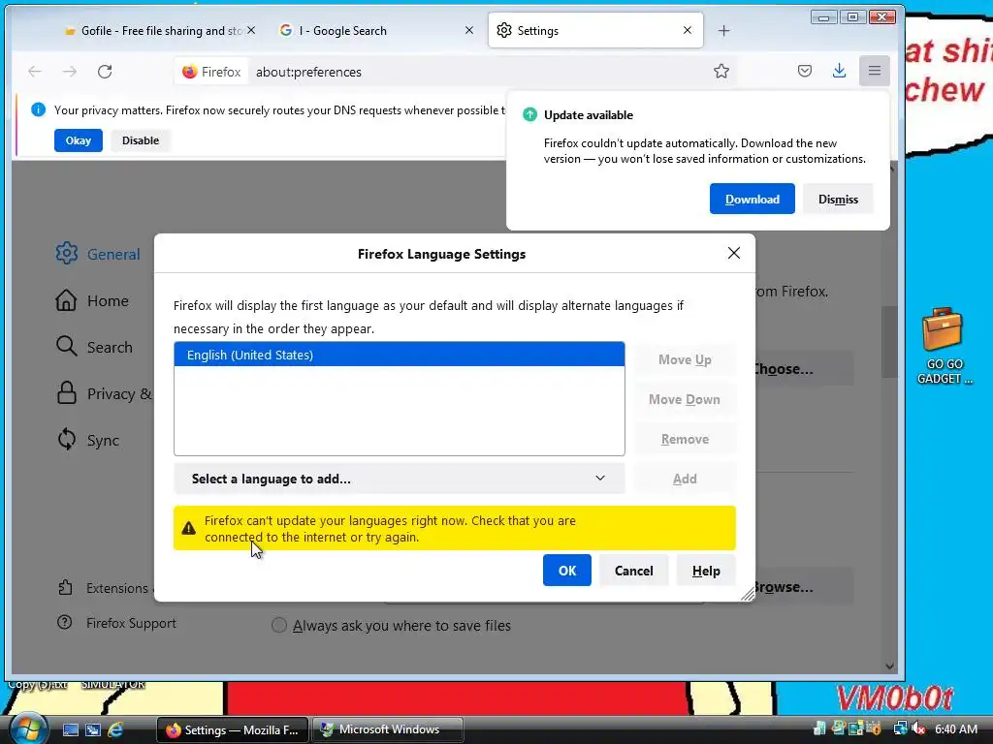The image size is (993, 744).
Task: Open the Search settings category
Action: click(x=94, y=347)
